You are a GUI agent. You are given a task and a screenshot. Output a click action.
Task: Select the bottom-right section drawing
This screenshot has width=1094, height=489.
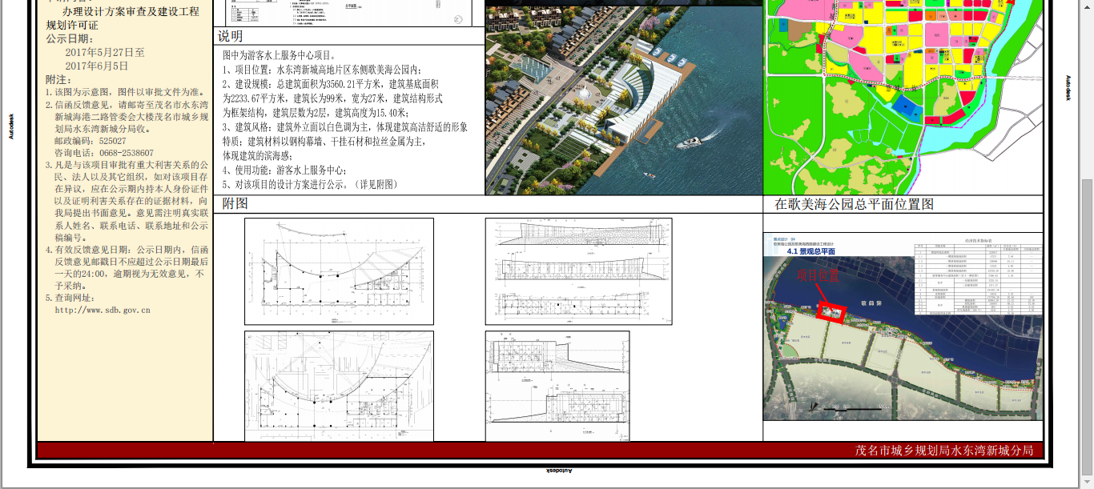[x=557, y=384]
